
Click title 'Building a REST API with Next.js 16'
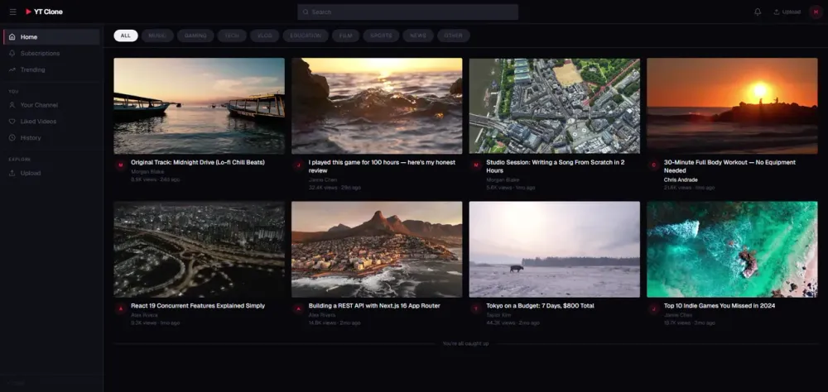pyautogui.click(x=374, y=305)
